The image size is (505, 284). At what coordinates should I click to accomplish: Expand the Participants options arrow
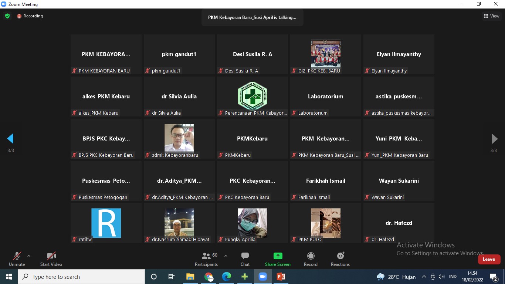coord(226,256)
